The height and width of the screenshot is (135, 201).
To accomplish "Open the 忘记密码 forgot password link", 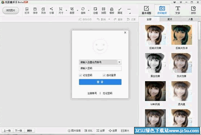I will (x=107, y=93).
